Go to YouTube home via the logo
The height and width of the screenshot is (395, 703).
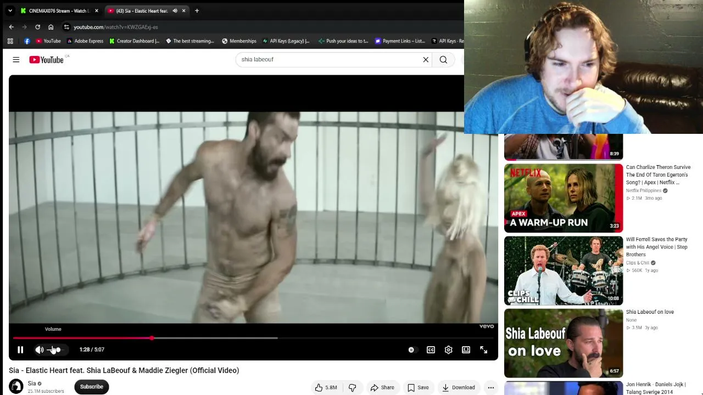click(x=47, y=59)
